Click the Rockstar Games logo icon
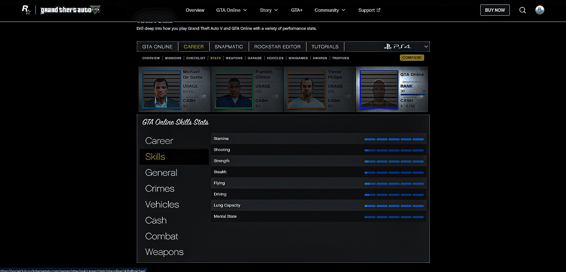The image size is (566, 272). click(x=26, y=10)
